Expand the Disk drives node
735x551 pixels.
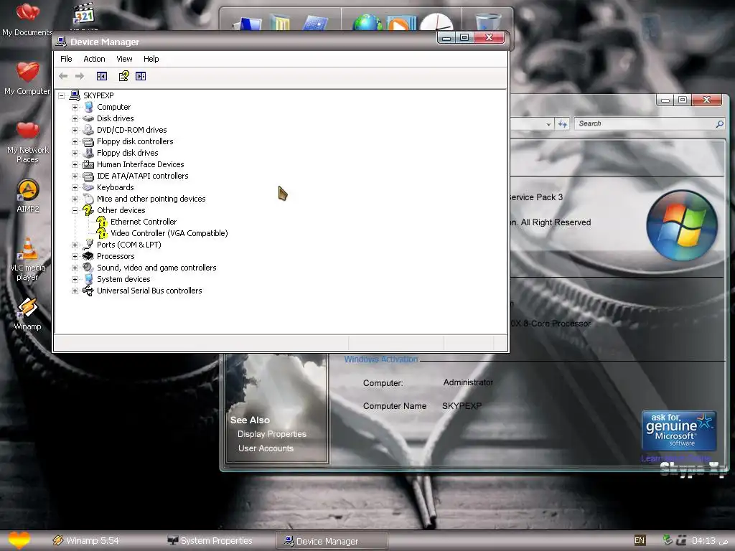pyautogui.click(x=75, y=118)
